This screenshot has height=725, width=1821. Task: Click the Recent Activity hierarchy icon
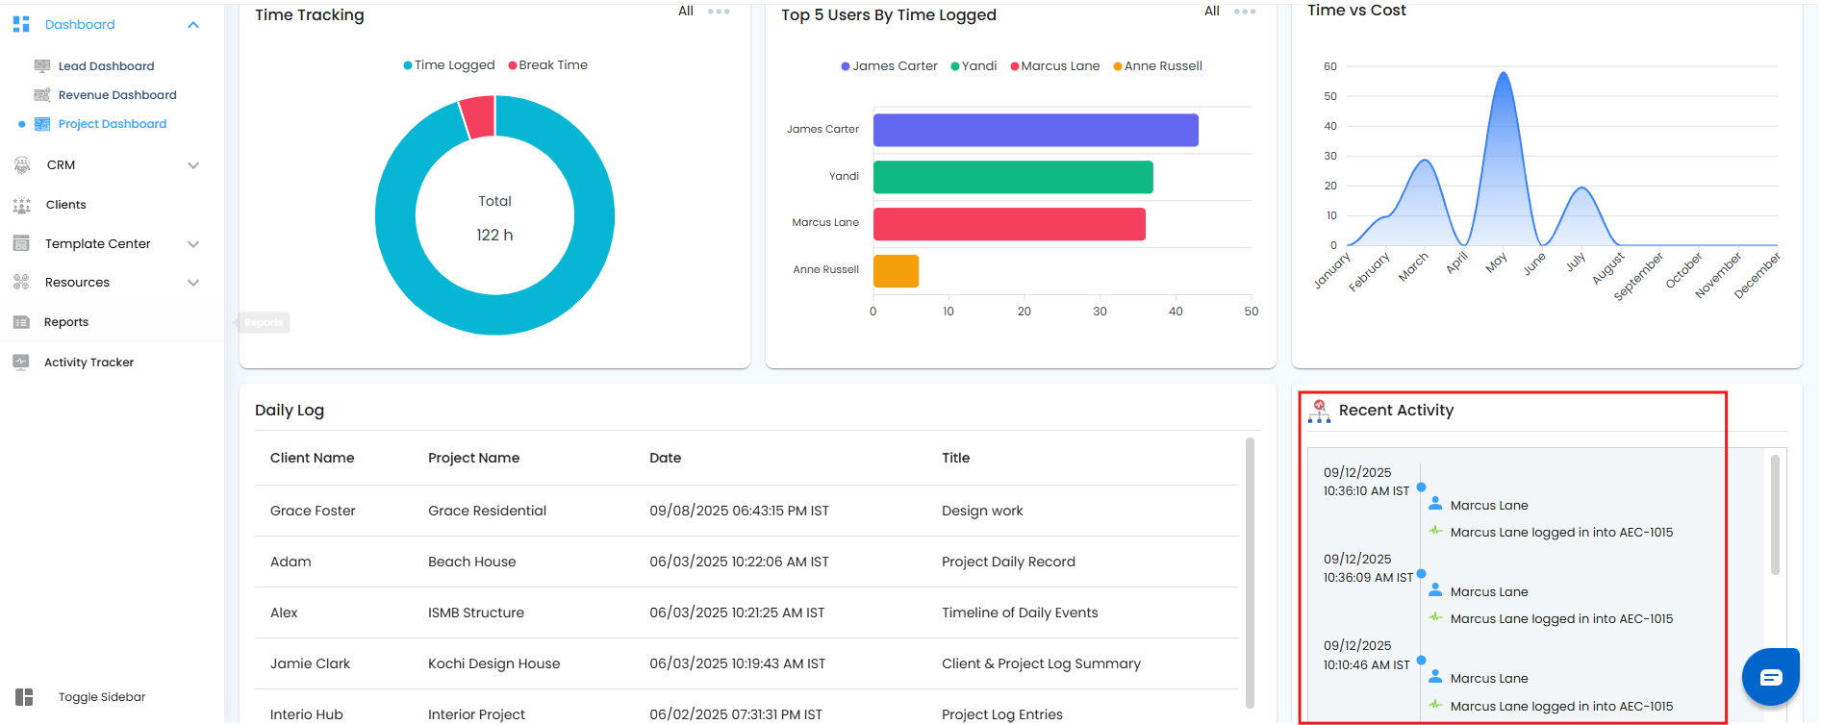click(1320, 411)
